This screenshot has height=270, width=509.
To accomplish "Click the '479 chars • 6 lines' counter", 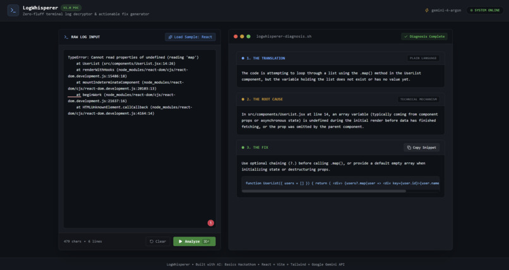I will point(83,242).
